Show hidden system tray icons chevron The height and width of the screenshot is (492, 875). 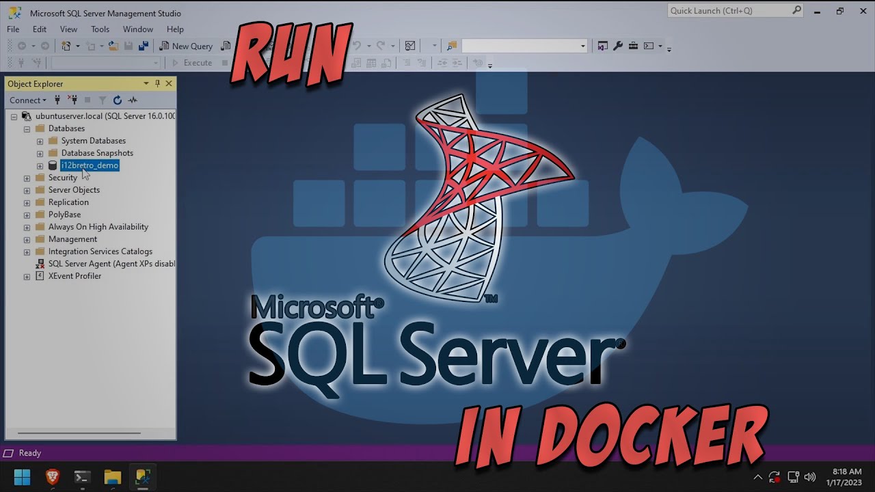coord(757,477)
